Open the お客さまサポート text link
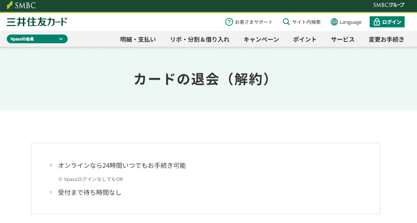Screen dimensions: 417x223 click(254, 22)
